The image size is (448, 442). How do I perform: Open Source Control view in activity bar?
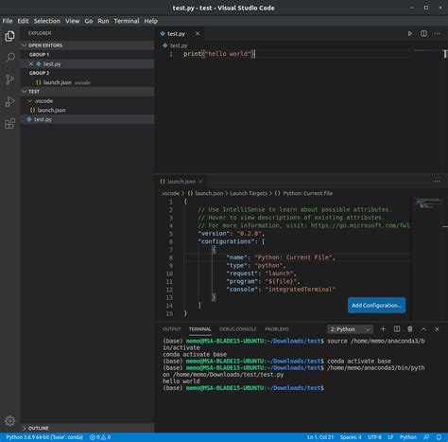point(9,80)
